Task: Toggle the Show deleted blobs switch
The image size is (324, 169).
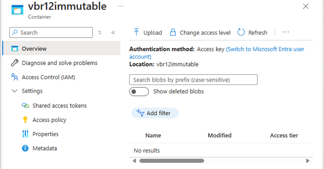Action: pos(139,92)
